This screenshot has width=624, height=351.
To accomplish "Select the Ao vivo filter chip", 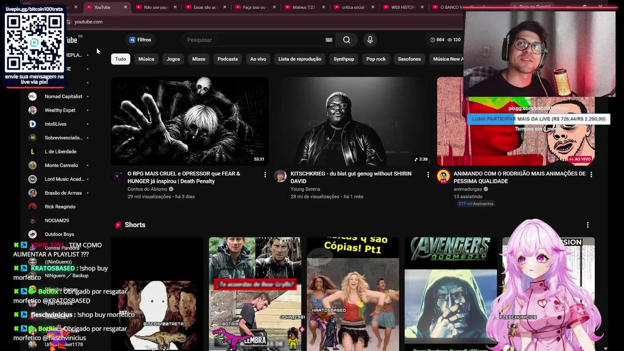I will (x=258, y=59).
